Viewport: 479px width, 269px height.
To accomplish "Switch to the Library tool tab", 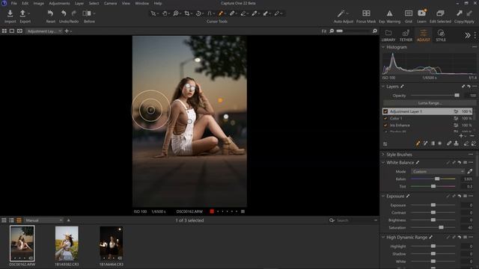I will click(388, 36).
